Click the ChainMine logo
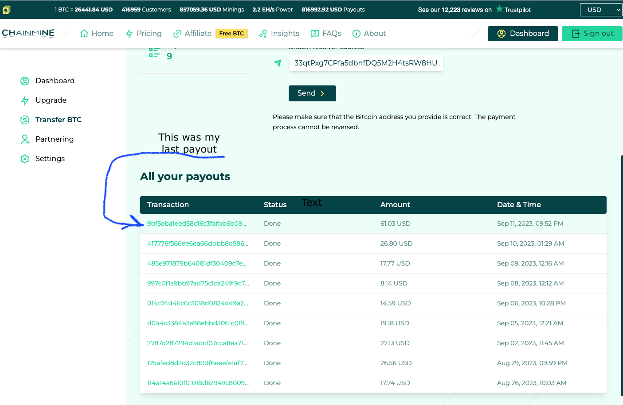The width and height of the screenshot is (623, 405). (28, 33)
